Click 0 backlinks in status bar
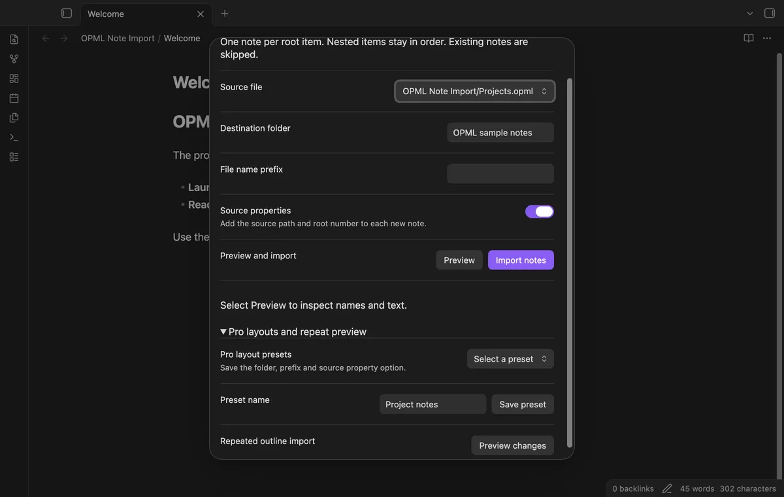The image size is (784, 497). pyautogui.click(x=633, y=488)
